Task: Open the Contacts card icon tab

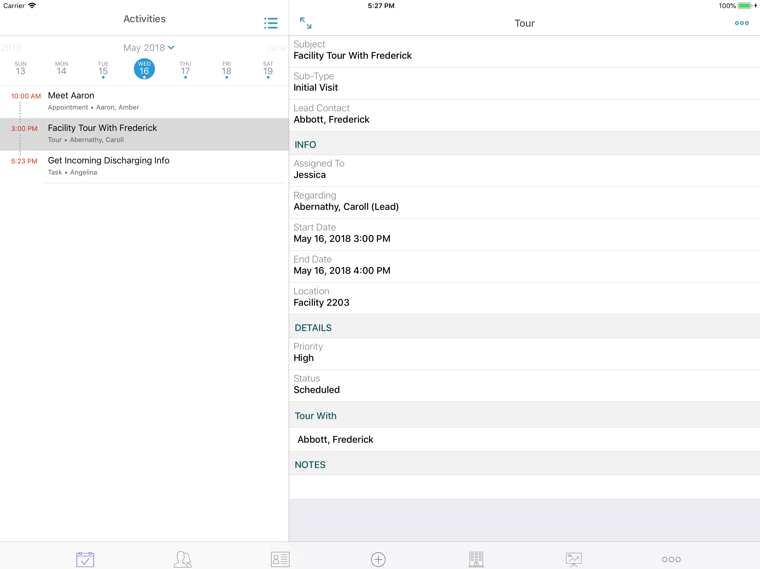Action: pyautogui.click(x=280, y=559)
